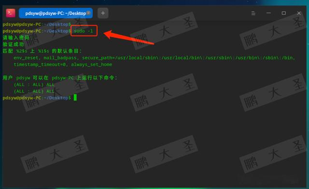The image size is (309, 189).
Task: Click the first empty prompt line at top
Action: [x=37, y=24]
